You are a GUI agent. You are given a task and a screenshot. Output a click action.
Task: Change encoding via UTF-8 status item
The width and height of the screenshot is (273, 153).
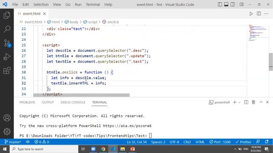pos(174,142)
